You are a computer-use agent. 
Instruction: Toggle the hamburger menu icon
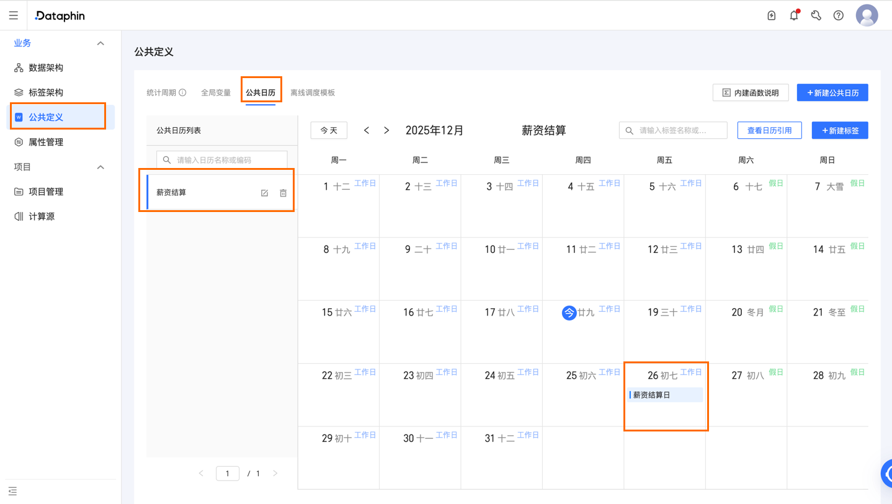[x=14, y=15]
